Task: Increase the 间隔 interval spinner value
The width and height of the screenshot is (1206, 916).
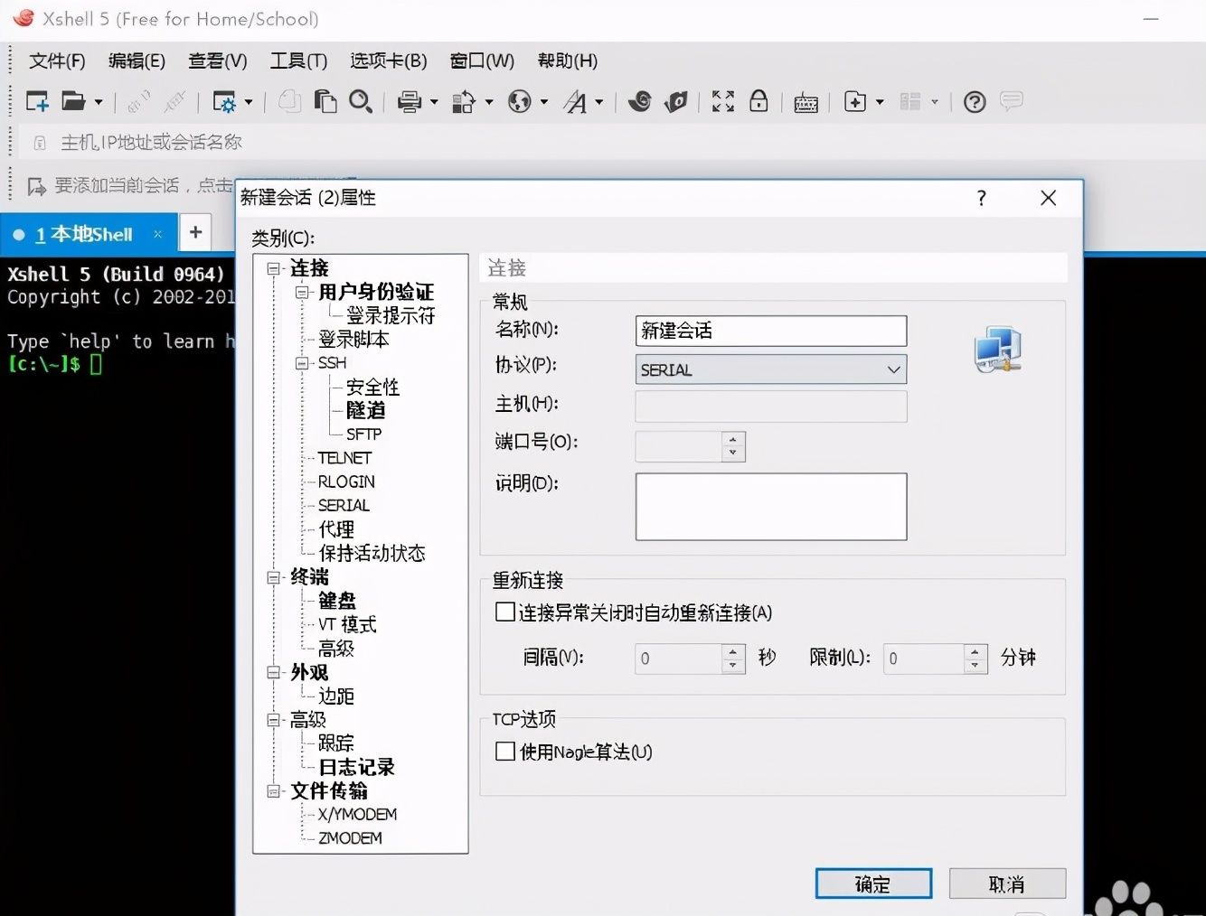Action: [733, 650]
